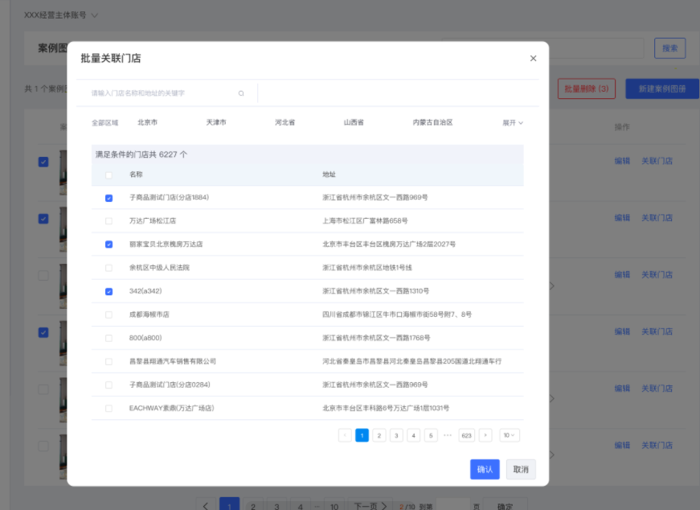Select page 4 in dialog pagination
Screen dimensions: 700x510
coord(413,435)
